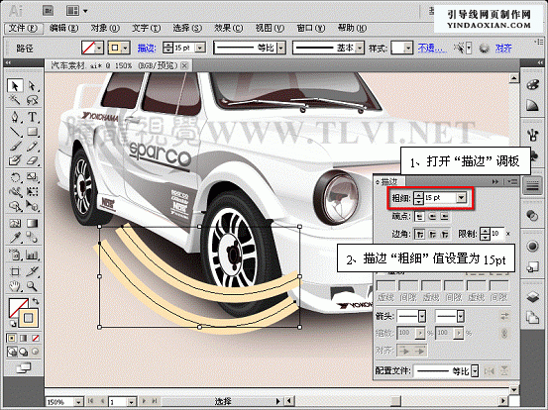This screenshot has height=410, width=548.
Task: Choose the Gradient tool
Action: tap(32, 223)
